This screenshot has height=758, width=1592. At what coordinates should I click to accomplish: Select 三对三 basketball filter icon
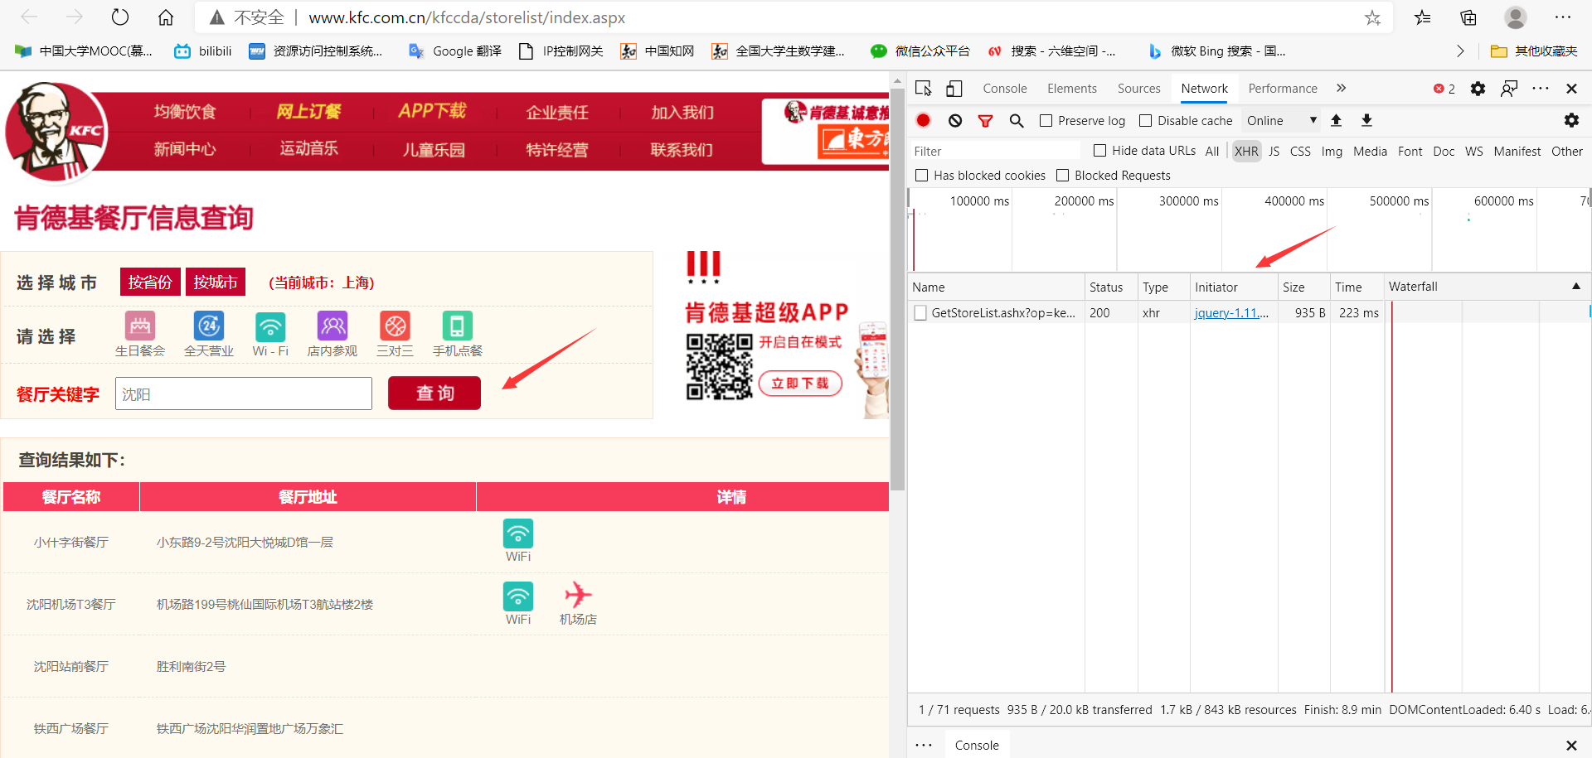point(396,333)
